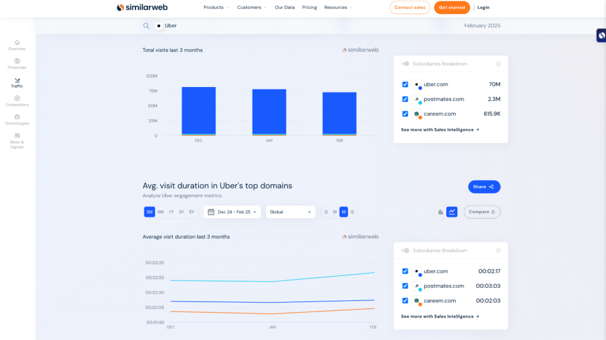Click info icon in visit duration Subsidiaries Breakdown
The height and width of the screenshot is (340, 606).
[498, 251]
